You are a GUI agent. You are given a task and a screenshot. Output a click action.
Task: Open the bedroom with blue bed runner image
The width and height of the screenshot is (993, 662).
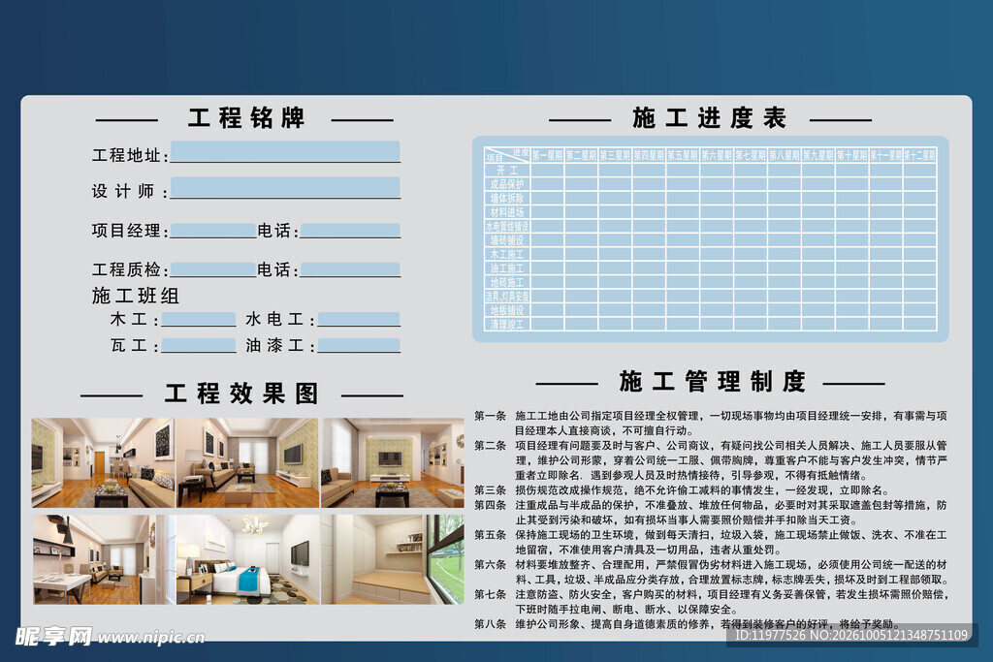point(247,559)
